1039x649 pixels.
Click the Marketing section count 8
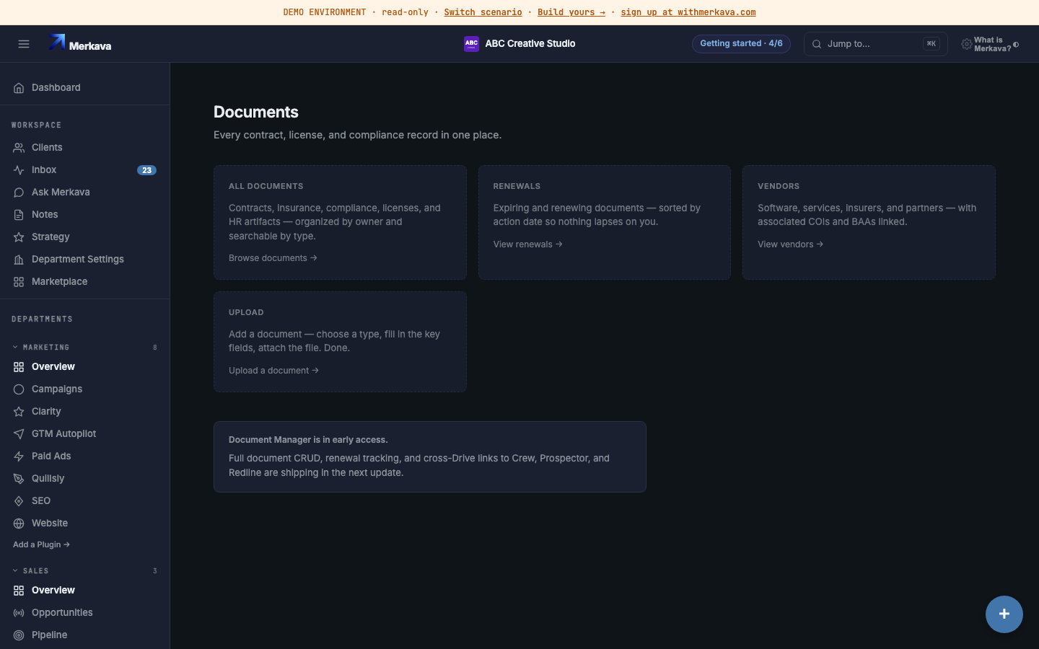pyautogui.click(x=155, y=348)
